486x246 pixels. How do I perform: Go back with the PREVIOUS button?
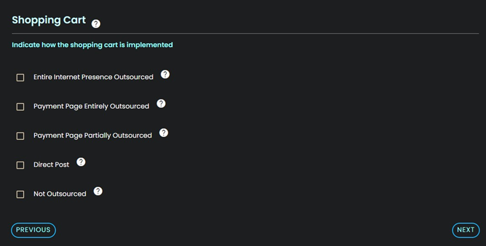coord(33,230)
